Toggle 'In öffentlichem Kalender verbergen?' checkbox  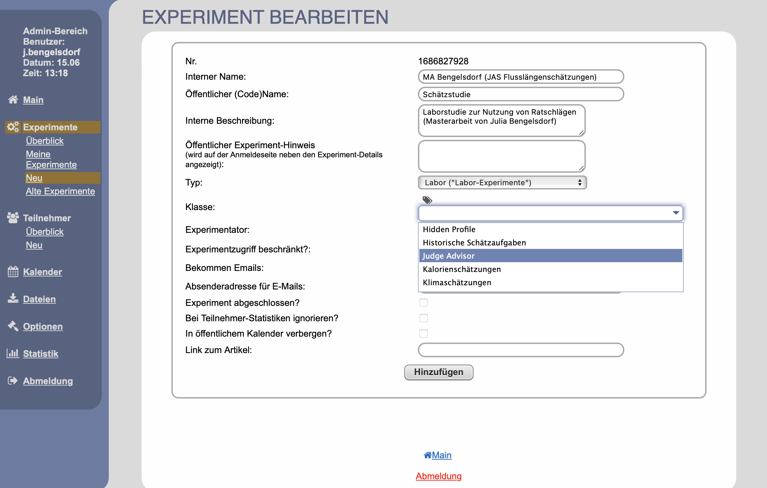(424, 333)
